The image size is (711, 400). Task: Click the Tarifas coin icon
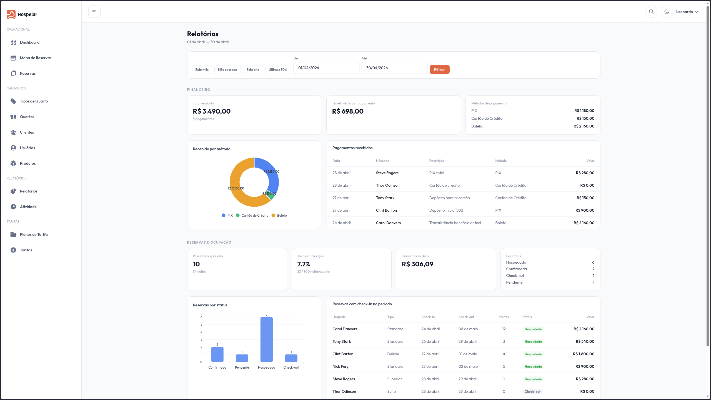[x=13, y=250]
